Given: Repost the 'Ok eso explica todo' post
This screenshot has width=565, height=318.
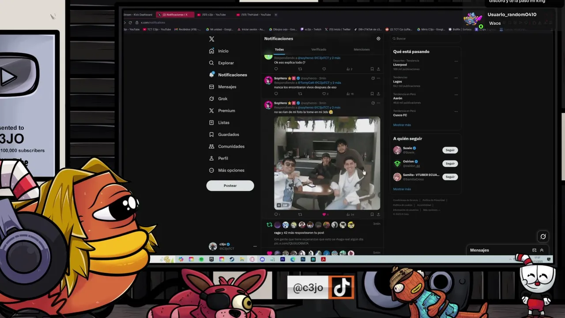Looking at the screenshot, I should click(x=300, y=69).
